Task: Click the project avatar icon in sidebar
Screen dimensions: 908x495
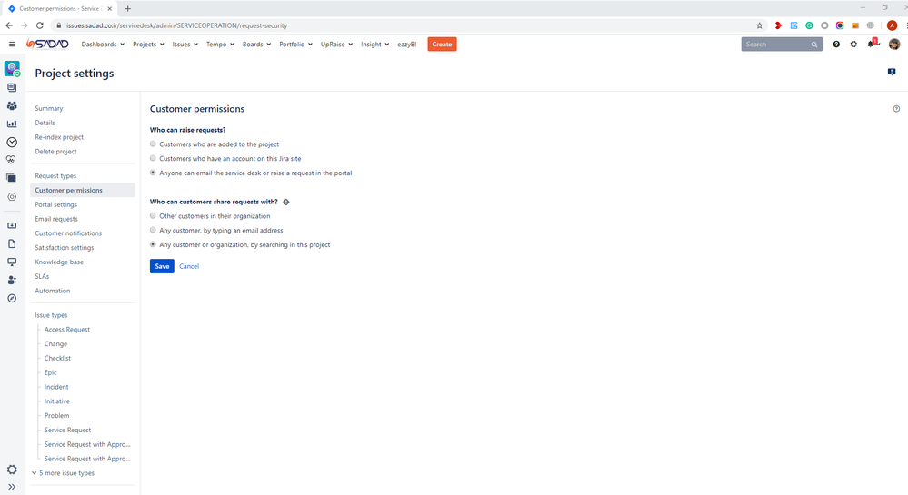Action: tap(12, 68)
